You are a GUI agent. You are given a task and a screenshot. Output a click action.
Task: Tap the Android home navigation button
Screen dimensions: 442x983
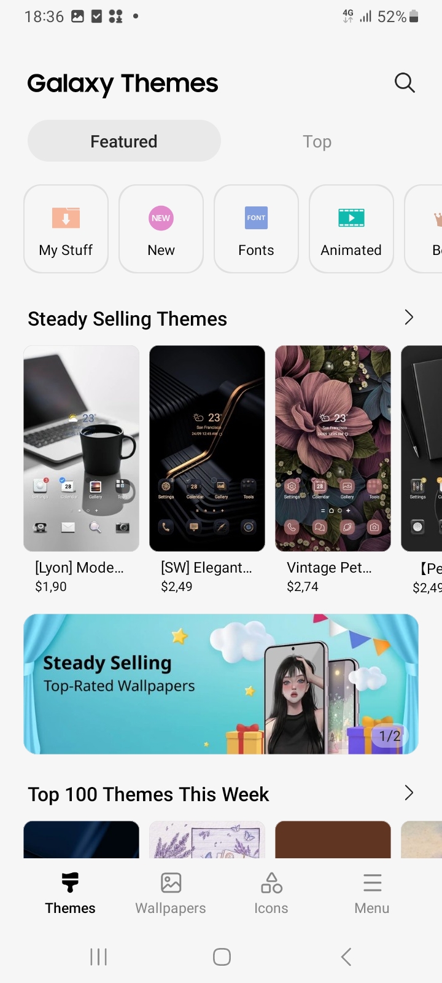pos(222,957)
